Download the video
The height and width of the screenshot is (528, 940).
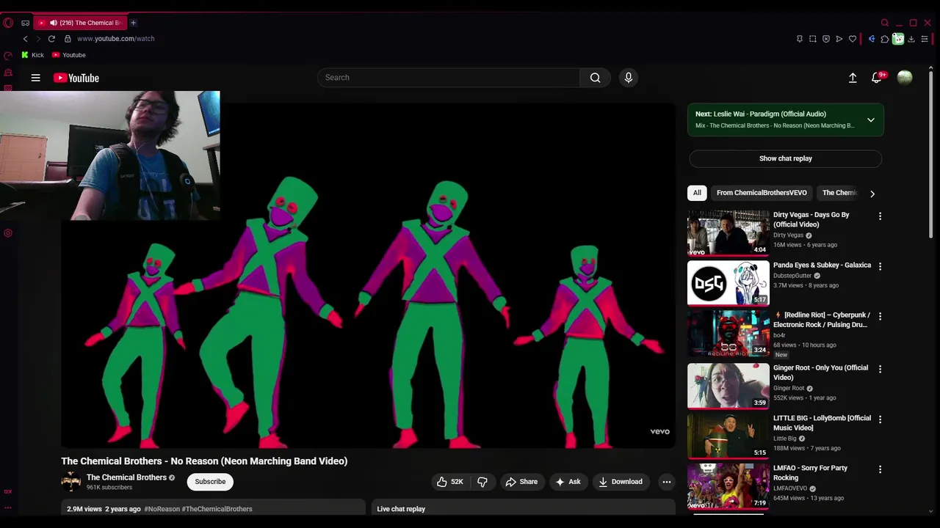(x=621, y=482)
